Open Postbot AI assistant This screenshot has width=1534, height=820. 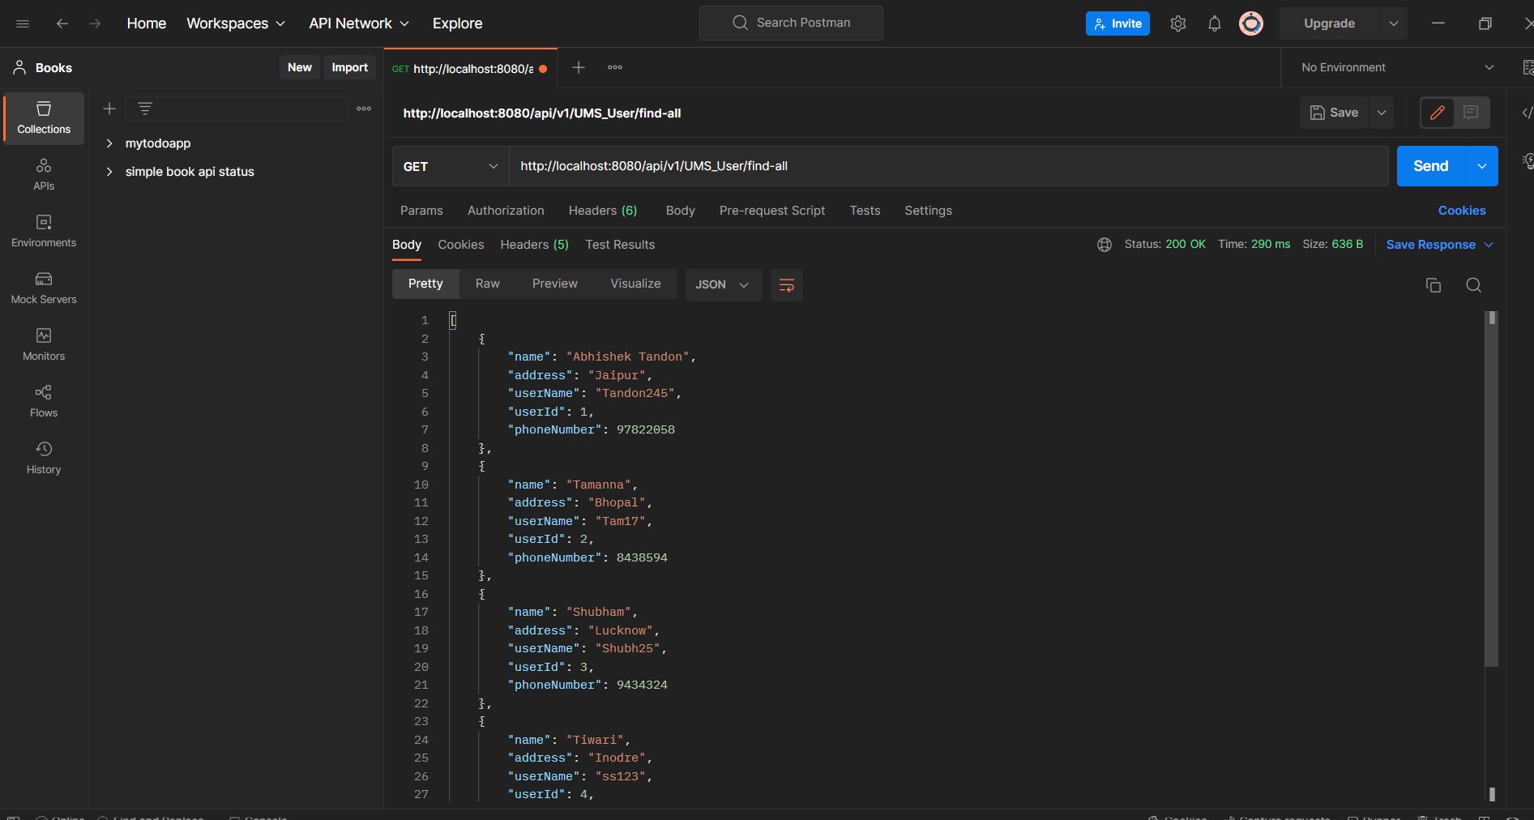point(1527,161)
